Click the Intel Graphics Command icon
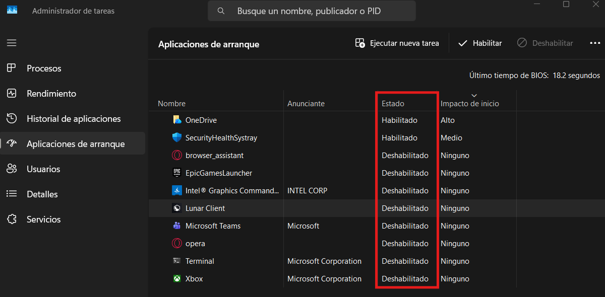Image resolution: width=605 pixels, height=297 pixels. 177,190
